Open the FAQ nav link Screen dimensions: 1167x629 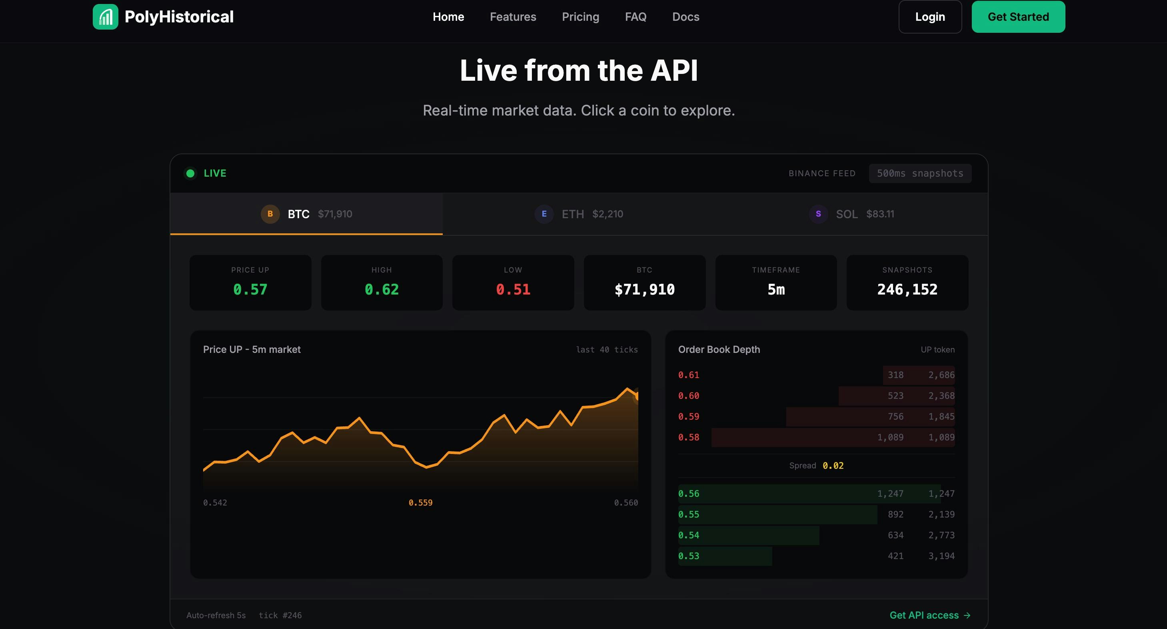tap(635, 17)
